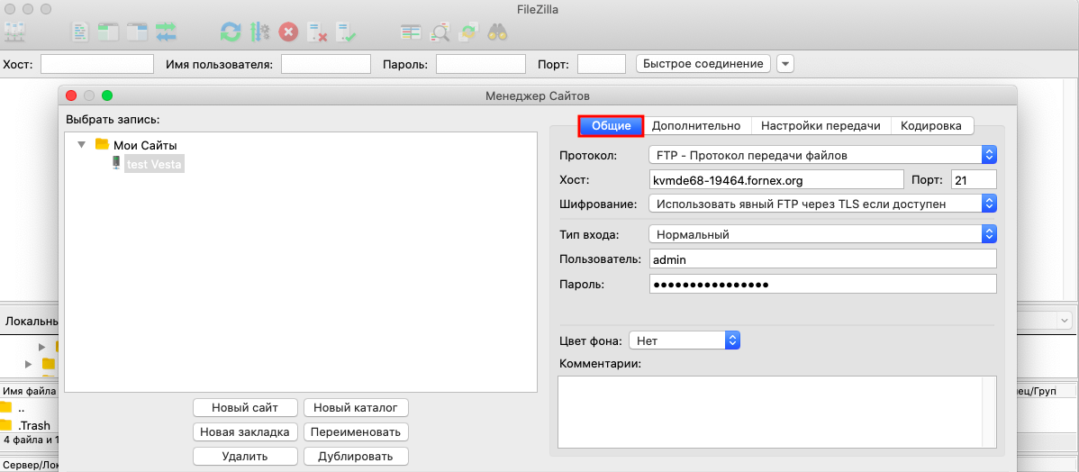Toggle the local directory tree icon
Viewport: 1079px width, 472px height.
(x=109, y=31)
